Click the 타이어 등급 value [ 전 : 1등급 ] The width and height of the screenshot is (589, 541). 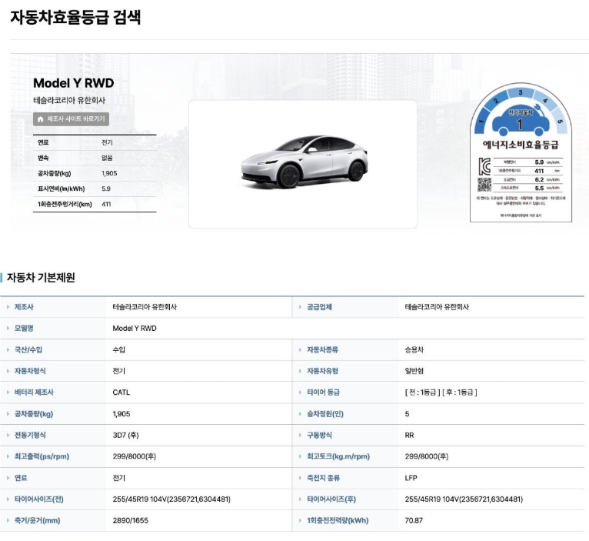tap(423, 392)
